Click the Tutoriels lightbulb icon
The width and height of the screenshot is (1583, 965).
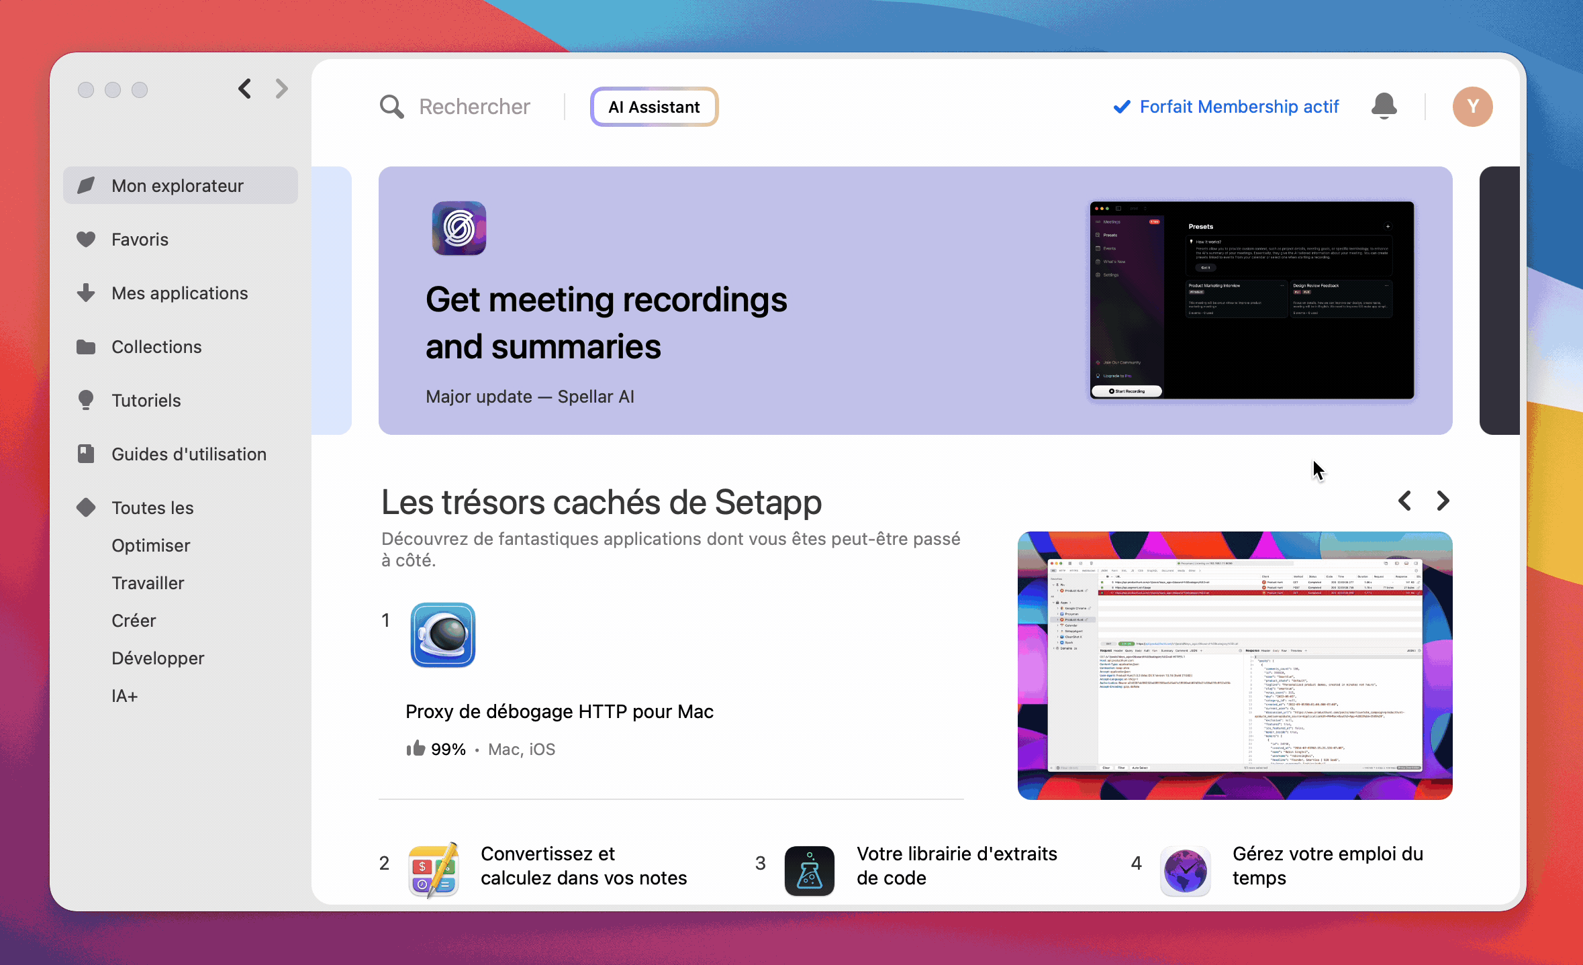point(86,400)
